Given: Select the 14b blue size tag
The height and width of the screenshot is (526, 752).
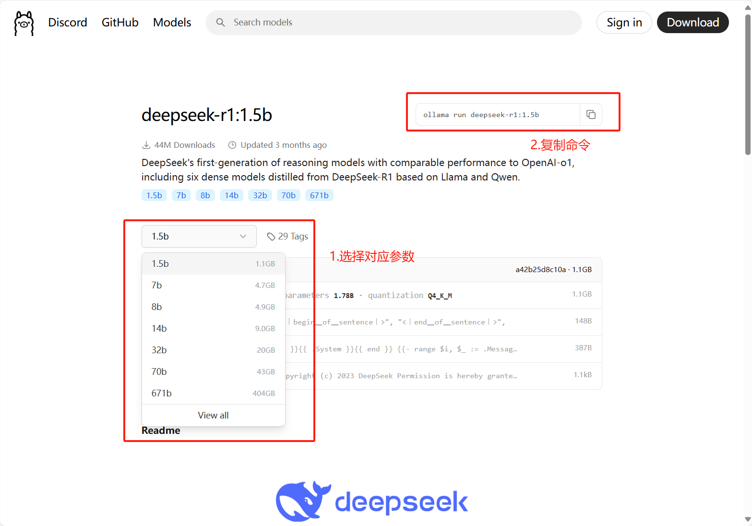Looking at the screenshot, I should [x=231, y=195].
